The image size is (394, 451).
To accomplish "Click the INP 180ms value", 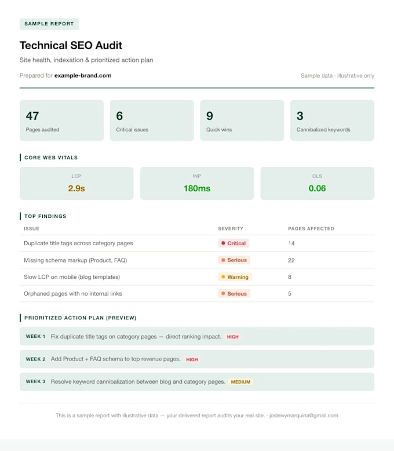I will pos(197,188).
